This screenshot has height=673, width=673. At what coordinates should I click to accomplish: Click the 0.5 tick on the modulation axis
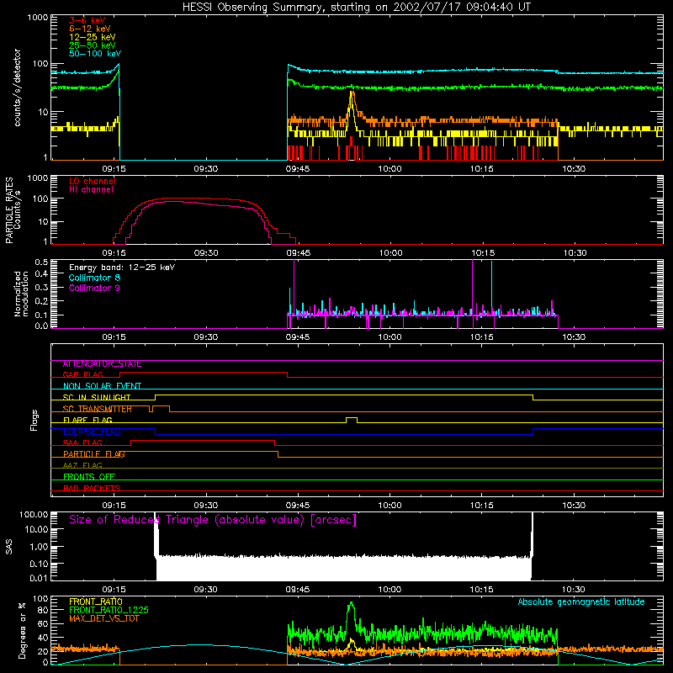41,262
